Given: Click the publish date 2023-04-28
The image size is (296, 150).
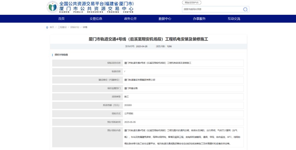Looking at the screenshot, I should 142,46.
